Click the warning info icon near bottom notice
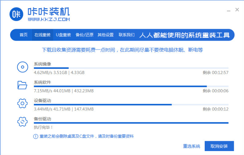Image resolution: width=244 pixels, height=155 pixels. pyautogui.click(x=36, y=136)
